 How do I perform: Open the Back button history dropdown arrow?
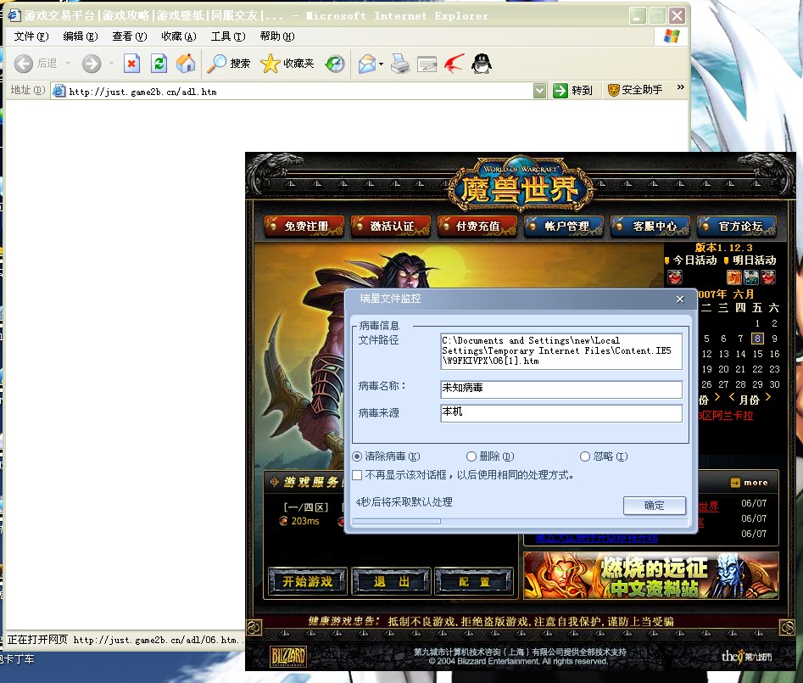[x=68, y=64]
